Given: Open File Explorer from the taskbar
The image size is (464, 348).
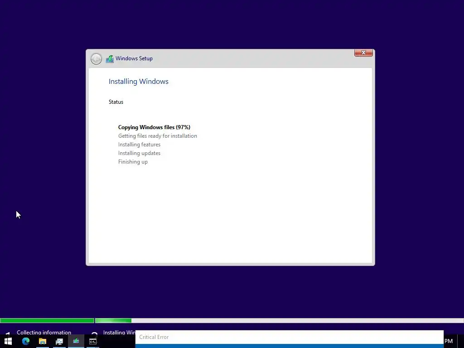Looking at the screenshot, I should click(43, 341).
